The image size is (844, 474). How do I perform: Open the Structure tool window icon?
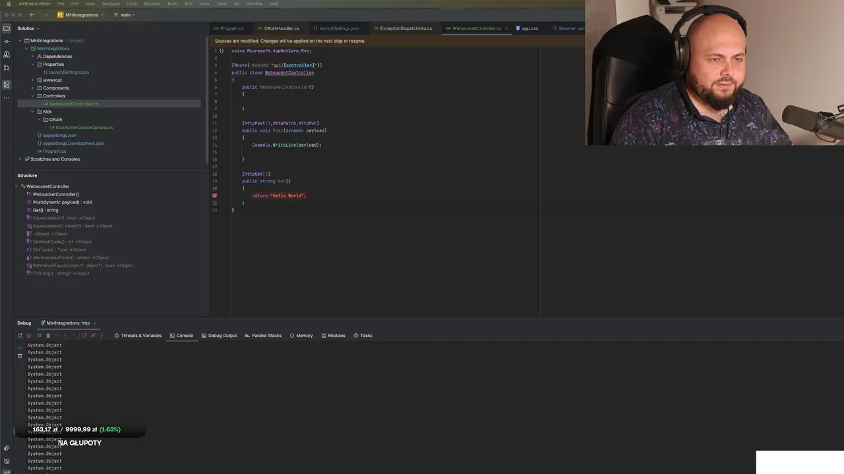click(x=7, y=84)
